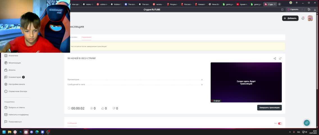
Task: Share the stream via share icon
Action: [x=275, y=58]
